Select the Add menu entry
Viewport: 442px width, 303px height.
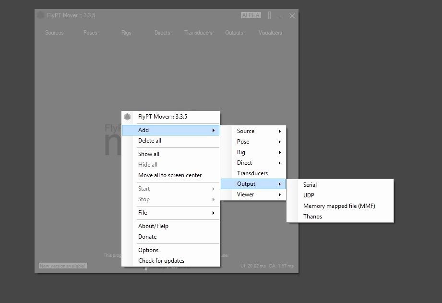pos(170,130)
